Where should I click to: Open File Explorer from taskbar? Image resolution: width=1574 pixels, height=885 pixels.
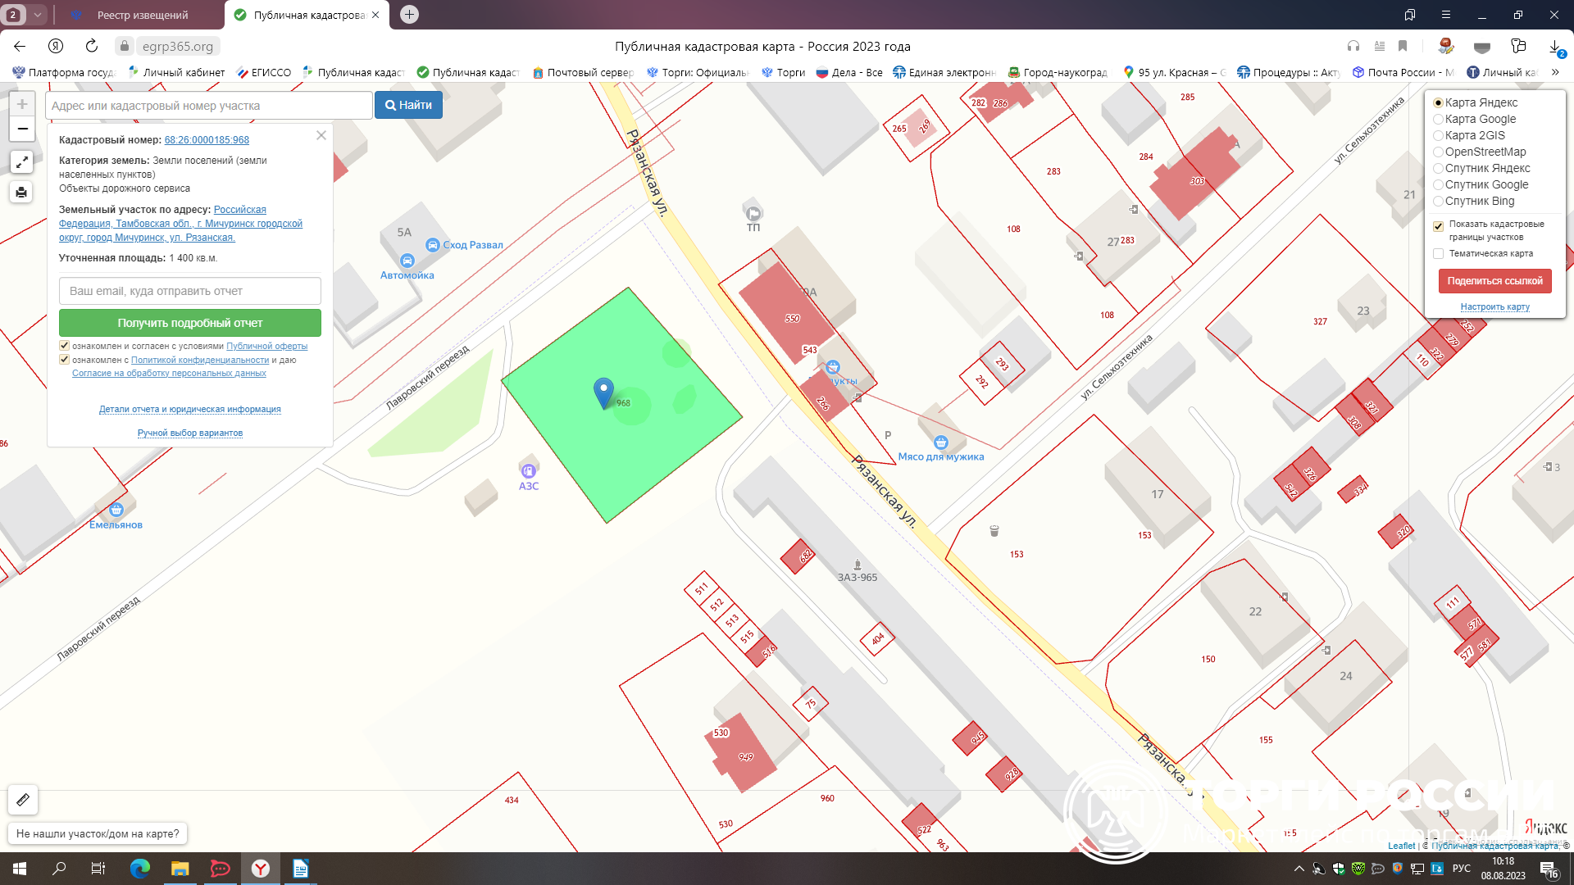coord(180,869)
